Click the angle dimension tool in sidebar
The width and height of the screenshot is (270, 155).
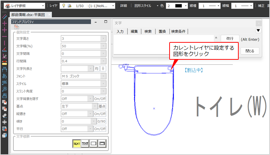5,50
